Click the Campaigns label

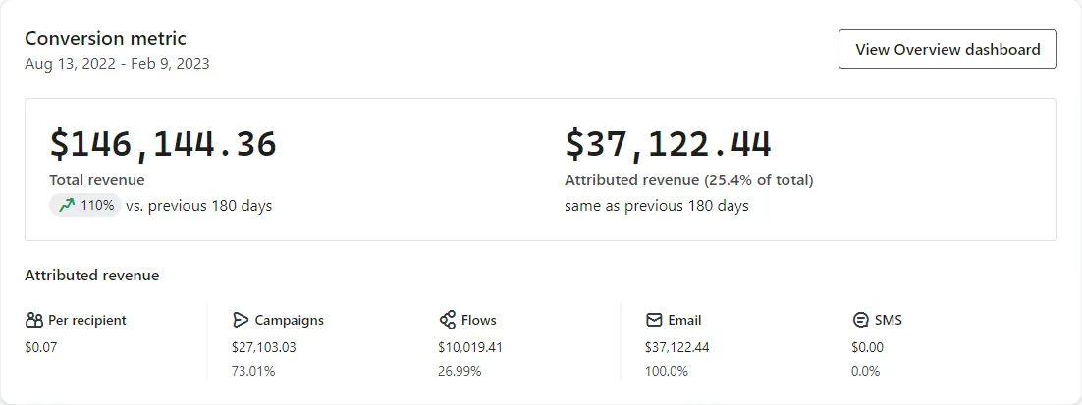coord(289,320)
